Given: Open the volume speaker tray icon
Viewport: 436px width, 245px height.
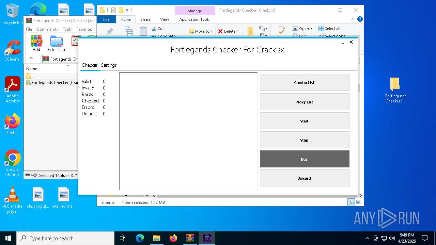Looking at the screenshot, I should coord(392,238).
